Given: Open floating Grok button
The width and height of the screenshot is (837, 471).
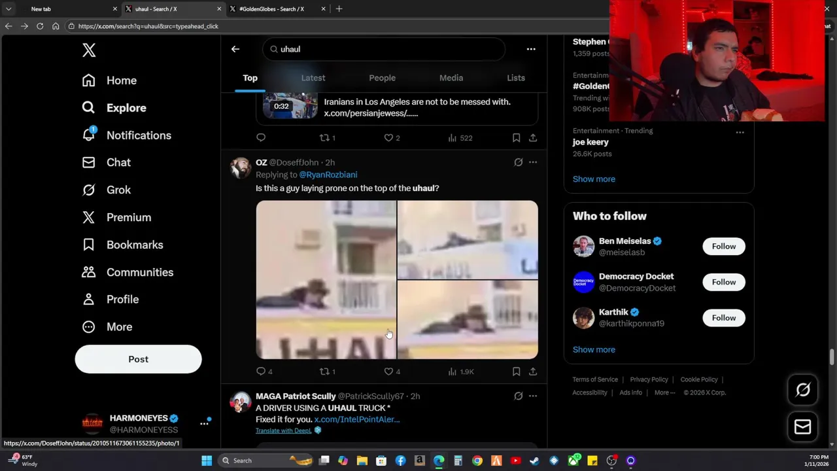Looking at the screenshot, I should (x=802, y=391).
